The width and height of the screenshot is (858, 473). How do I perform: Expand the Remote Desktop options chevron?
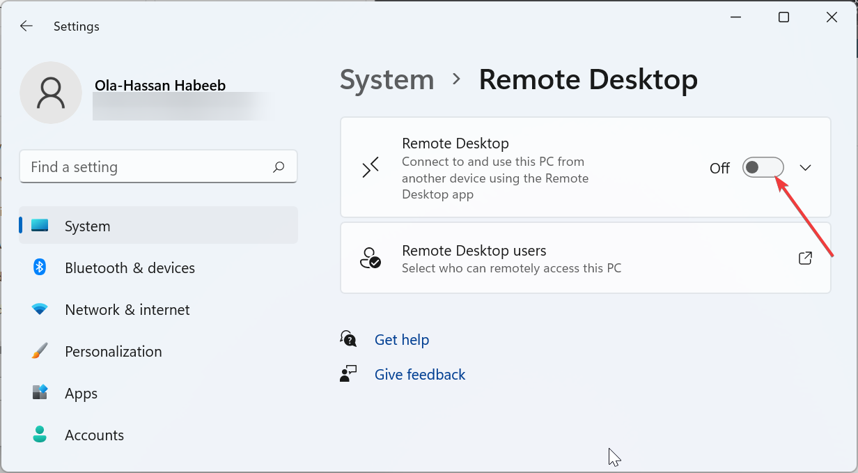[806, 168]
